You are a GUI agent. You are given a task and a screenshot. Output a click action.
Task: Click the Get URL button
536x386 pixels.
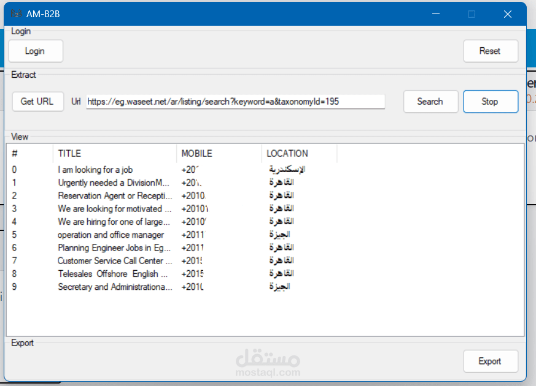[x=37, y=102]
